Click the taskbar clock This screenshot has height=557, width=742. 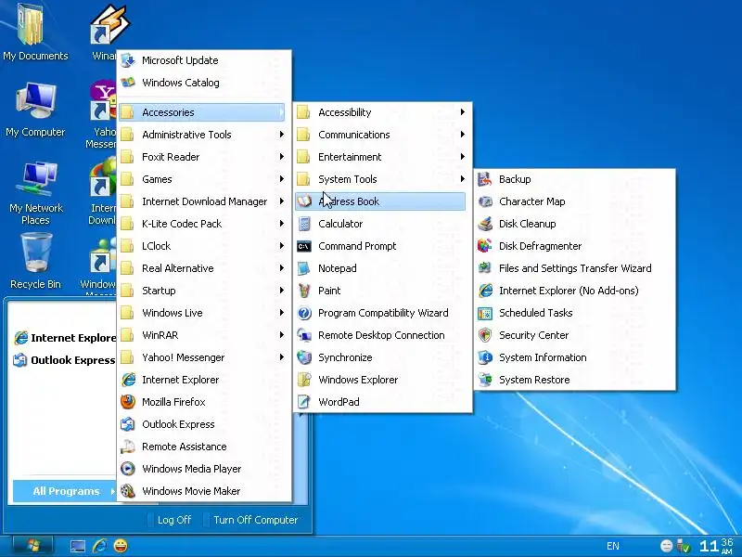click(716, 546)
